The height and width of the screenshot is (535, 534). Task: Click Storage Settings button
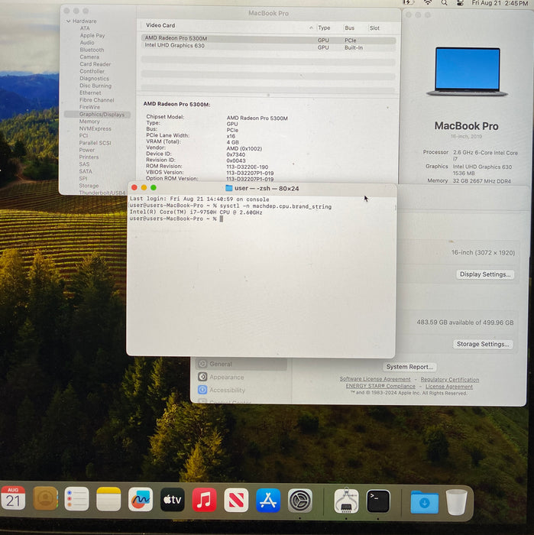(483, 344)
